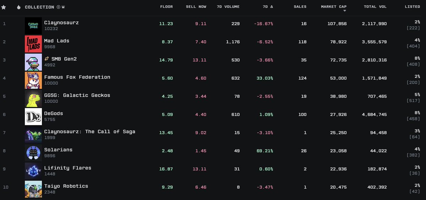This screenshot has width=426, height=200.
Task: Click Claynosaurz market cap 107,856
Action: pyautogui.click(x=337, y=24)
